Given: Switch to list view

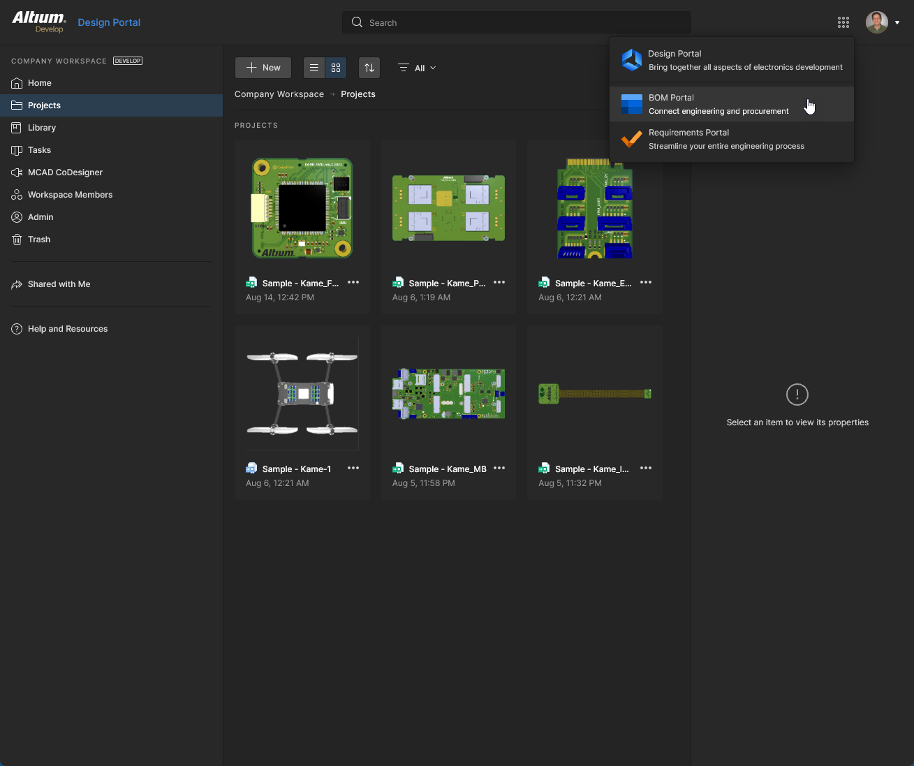Looking at the screenshot, I should click(314, 68).
